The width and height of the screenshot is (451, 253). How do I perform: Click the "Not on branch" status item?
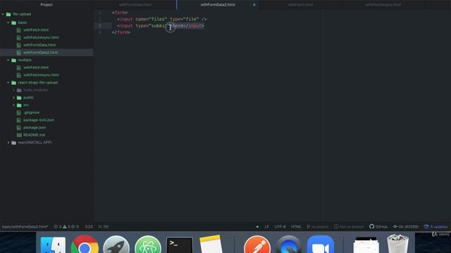(349, 226)
